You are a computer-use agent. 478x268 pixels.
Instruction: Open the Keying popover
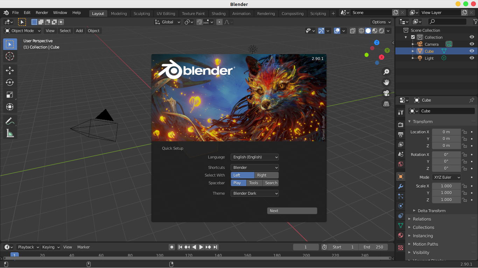click(50, 247)
